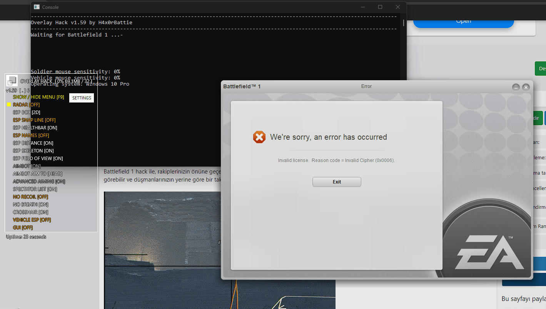The image size is (546, 309).
Task: Close the Console window
Action: 398,7
